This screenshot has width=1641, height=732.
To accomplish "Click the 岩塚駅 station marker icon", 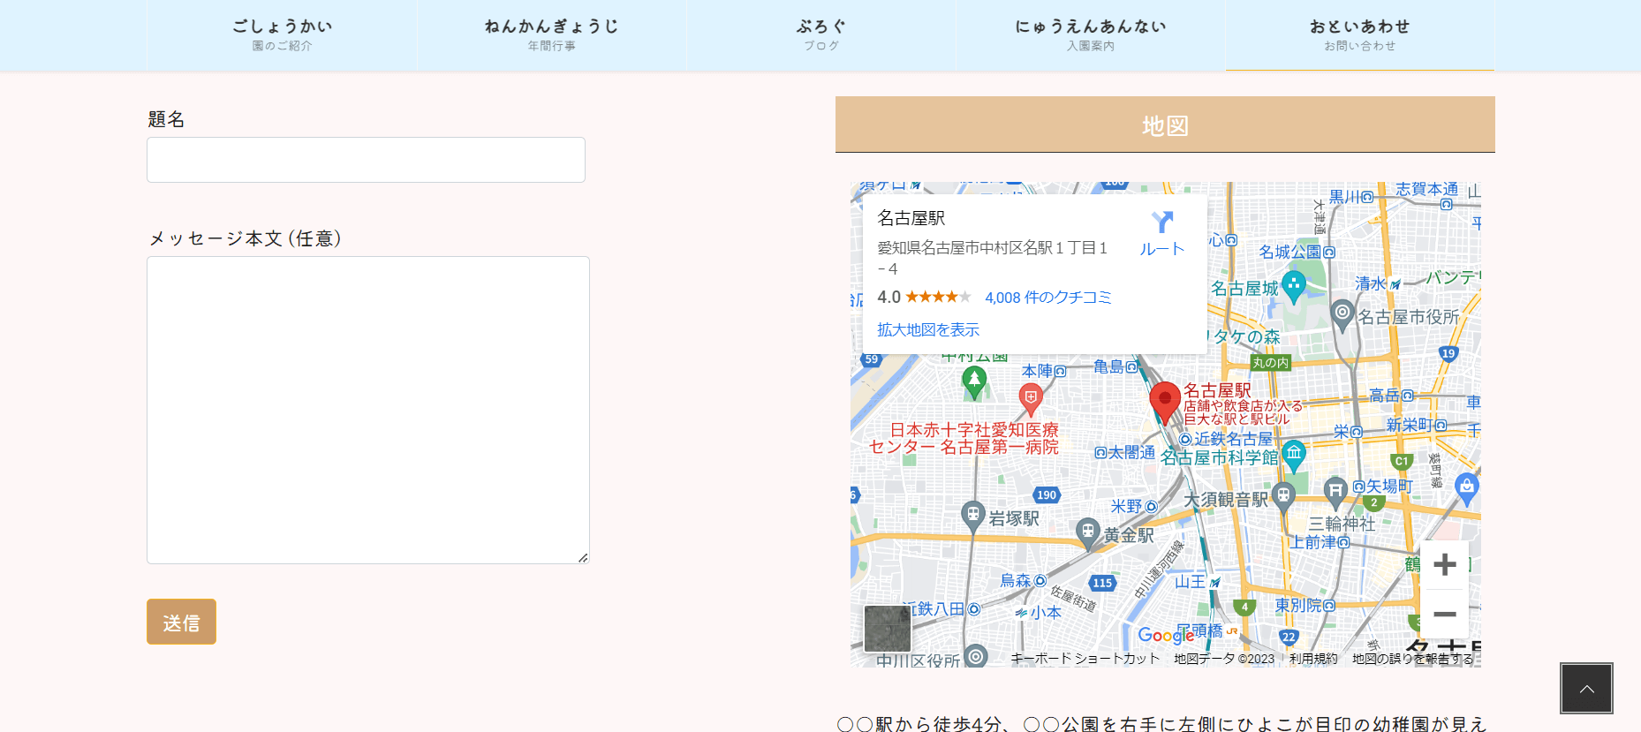I will click(x=972, y=517).
